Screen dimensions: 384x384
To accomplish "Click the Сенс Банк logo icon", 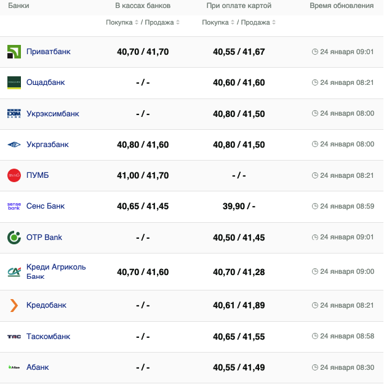I will coord(14,206).
